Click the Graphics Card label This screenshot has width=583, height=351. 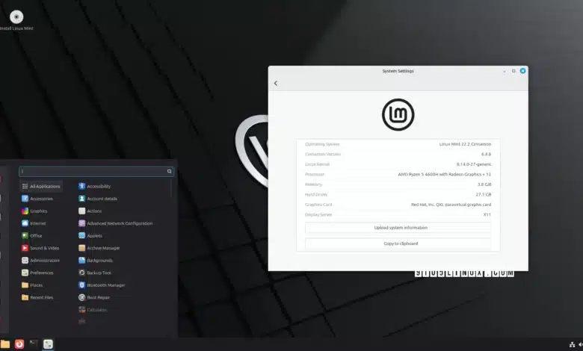[318, 205]
